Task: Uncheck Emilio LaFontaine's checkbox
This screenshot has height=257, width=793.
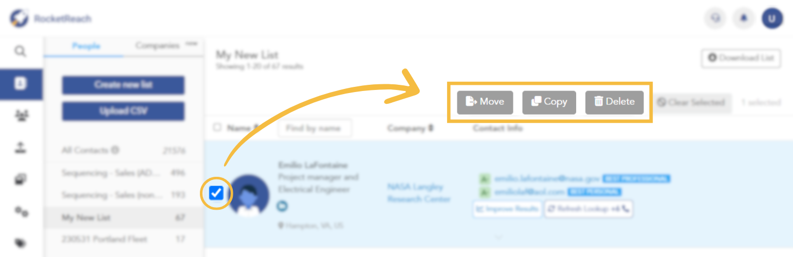Action: click(x=216, y=193)
